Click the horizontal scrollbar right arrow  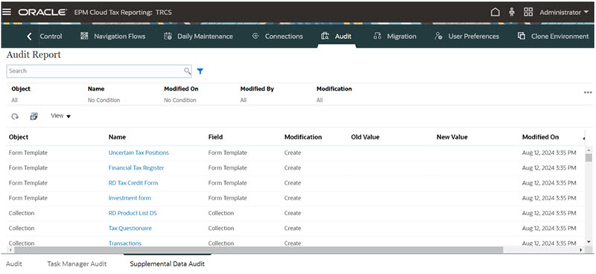pos(581,250)
